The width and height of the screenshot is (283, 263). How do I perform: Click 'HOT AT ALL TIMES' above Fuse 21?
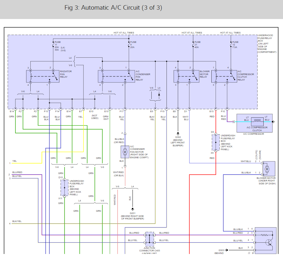point(192,33)
